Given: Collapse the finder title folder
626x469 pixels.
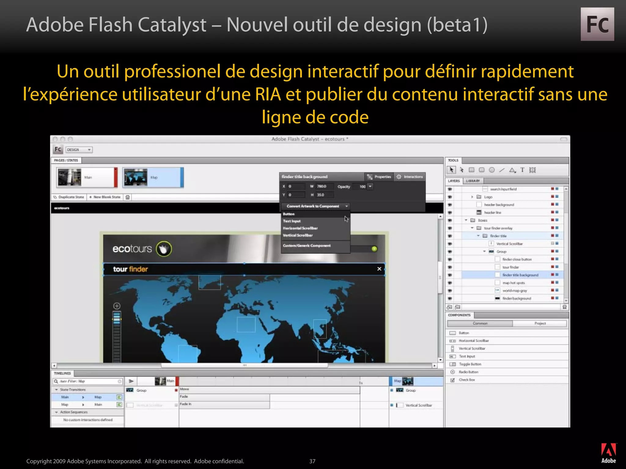Looking at the screenshot, I should point(478,236).
